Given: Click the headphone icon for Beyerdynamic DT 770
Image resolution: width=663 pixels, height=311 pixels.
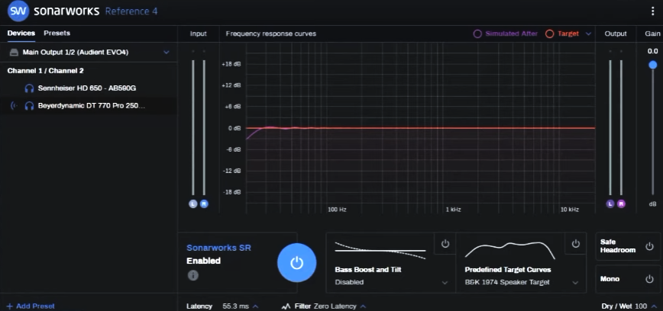Looking at the screenshot, I should click(x=29, y=106).
